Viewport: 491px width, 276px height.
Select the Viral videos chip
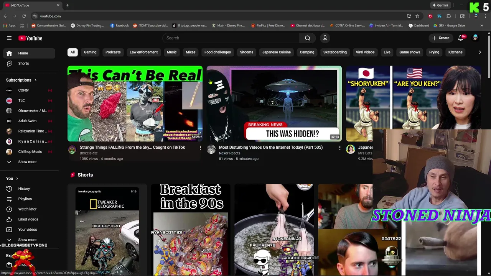click(365, 52)
